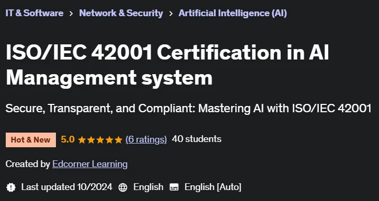
Task: Click the globe language icon
Action: tap(123, 187)
